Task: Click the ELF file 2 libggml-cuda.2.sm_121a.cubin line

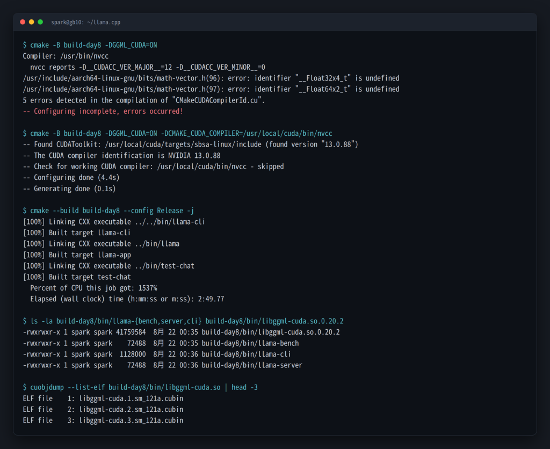Action: 103,409
